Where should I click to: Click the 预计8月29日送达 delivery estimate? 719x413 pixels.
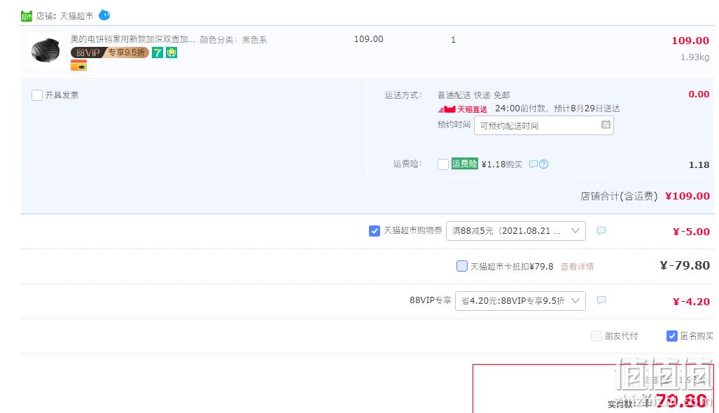(587, 108)
